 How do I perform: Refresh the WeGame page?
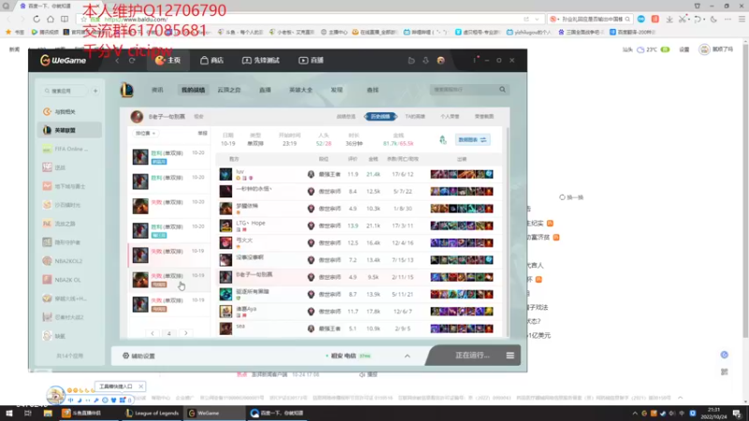coord(132,61)
